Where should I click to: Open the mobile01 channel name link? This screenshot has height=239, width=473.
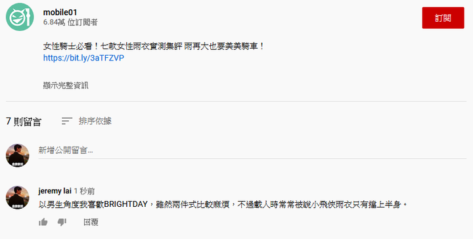tap(60, 12)
